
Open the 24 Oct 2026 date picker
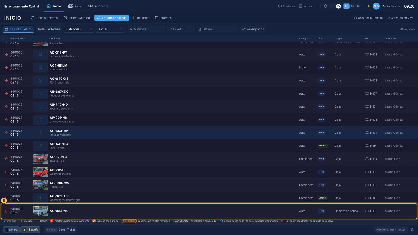coord(18,29)
